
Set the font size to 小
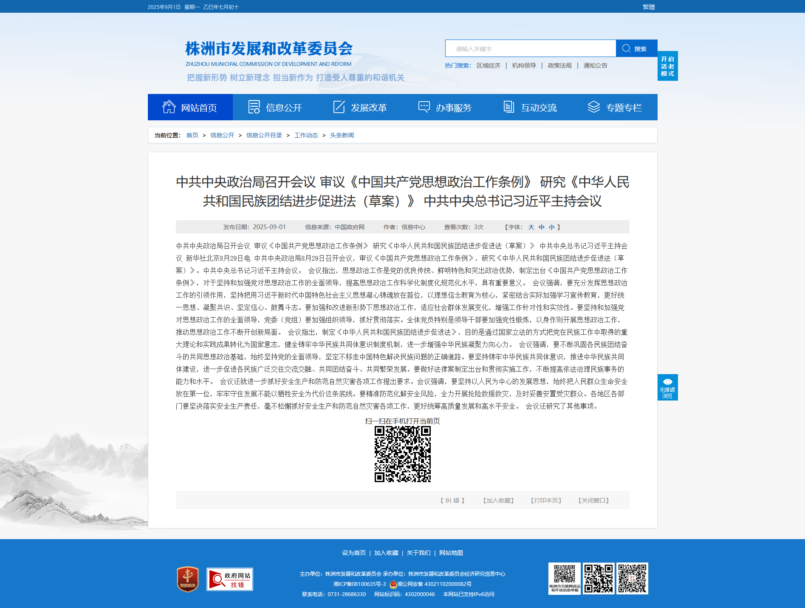pos(551,227)
